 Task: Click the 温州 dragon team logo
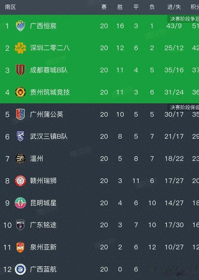(x=20, y=159)
